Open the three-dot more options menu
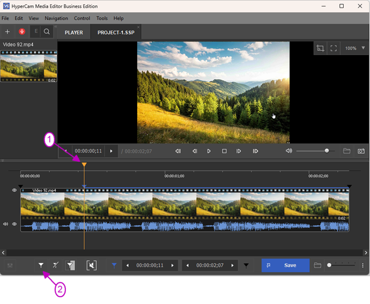The width and height of the screenshot is (370, 304). point(362,265)
